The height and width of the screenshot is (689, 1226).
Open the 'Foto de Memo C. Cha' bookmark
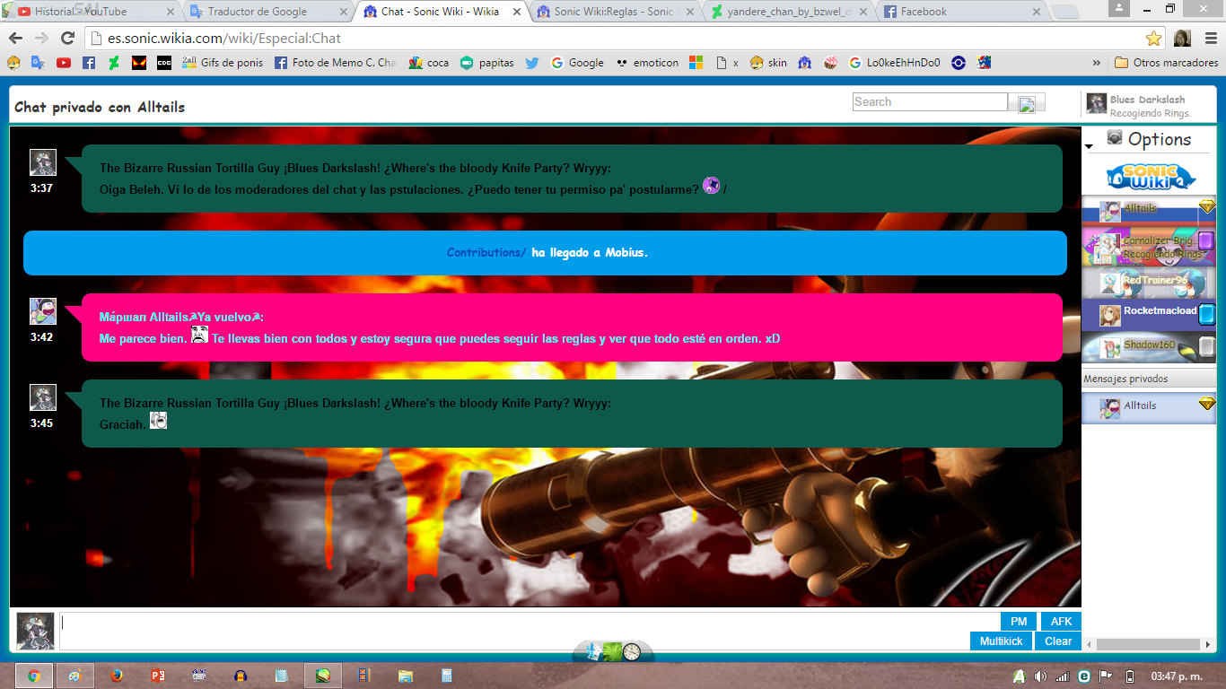335,63
